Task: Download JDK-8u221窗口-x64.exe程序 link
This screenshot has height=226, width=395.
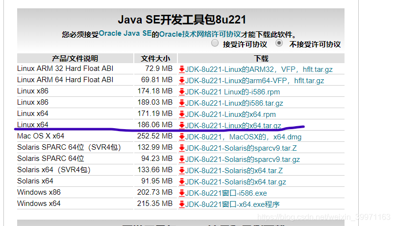Action: tap(232, 204)
